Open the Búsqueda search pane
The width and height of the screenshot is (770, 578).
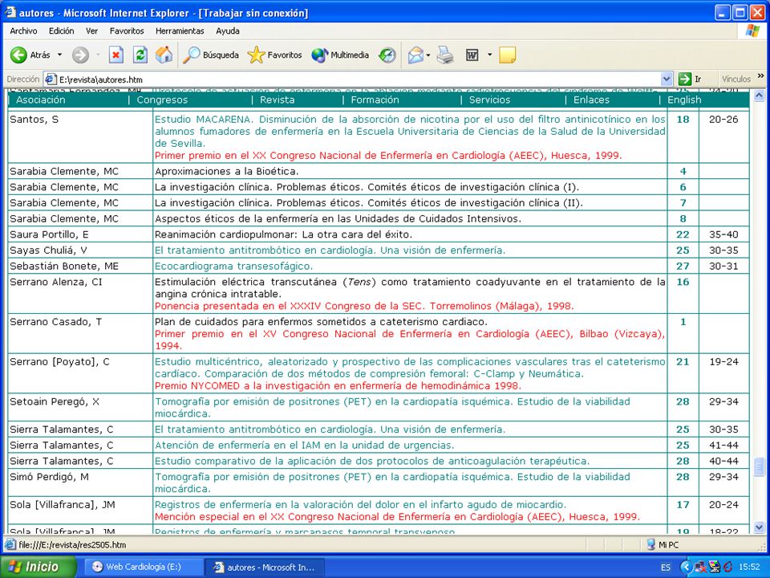211,55
